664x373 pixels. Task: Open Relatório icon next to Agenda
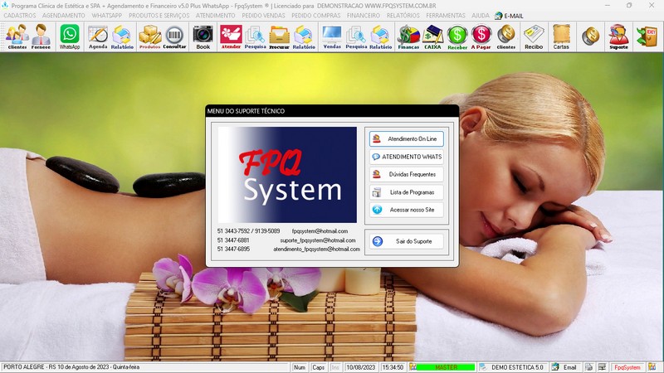point(122,36)
